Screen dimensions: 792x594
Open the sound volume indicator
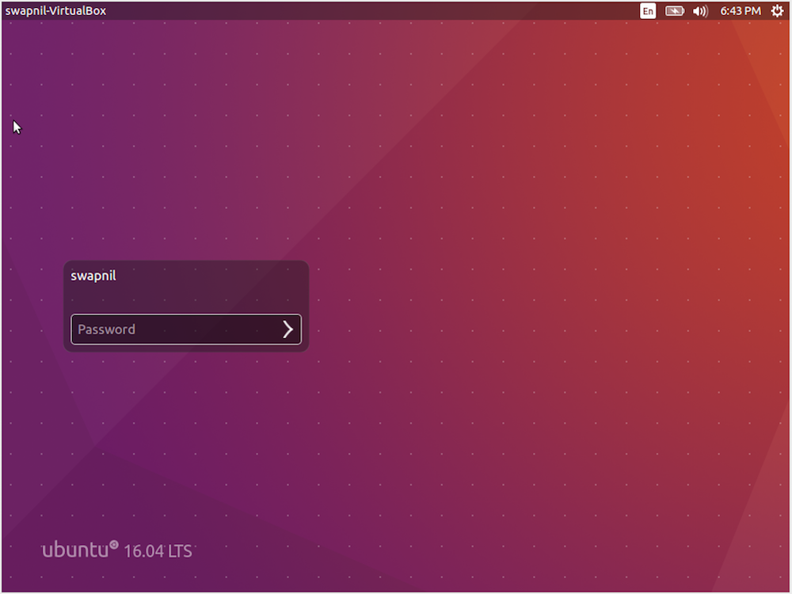point(700,10)
